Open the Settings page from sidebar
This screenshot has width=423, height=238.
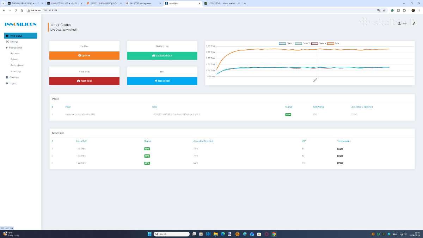click(x=12, y=42)
